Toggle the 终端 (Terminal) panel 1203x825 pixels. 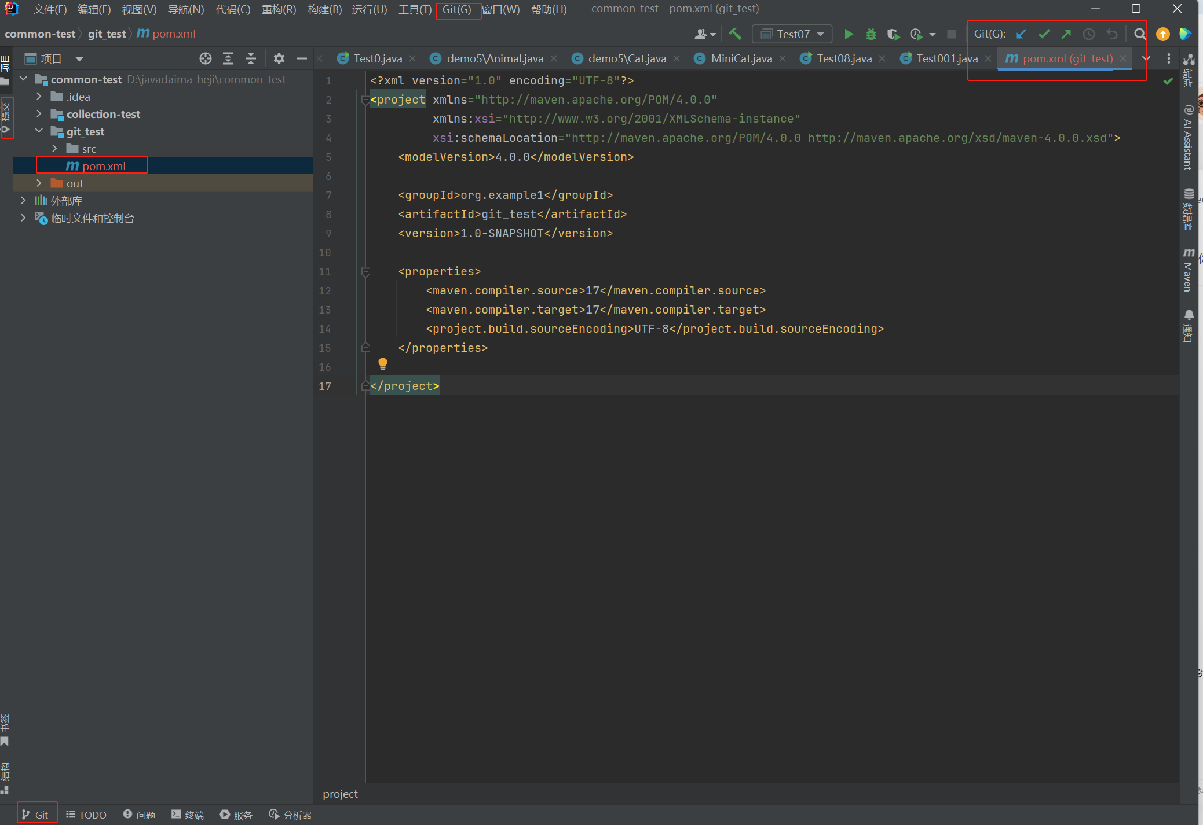(188, 814)
